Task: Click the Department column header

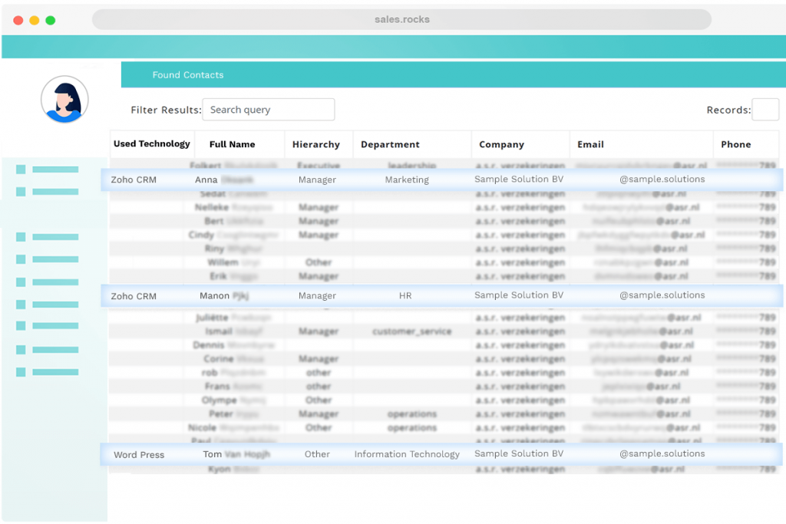Action: point(390,144)
